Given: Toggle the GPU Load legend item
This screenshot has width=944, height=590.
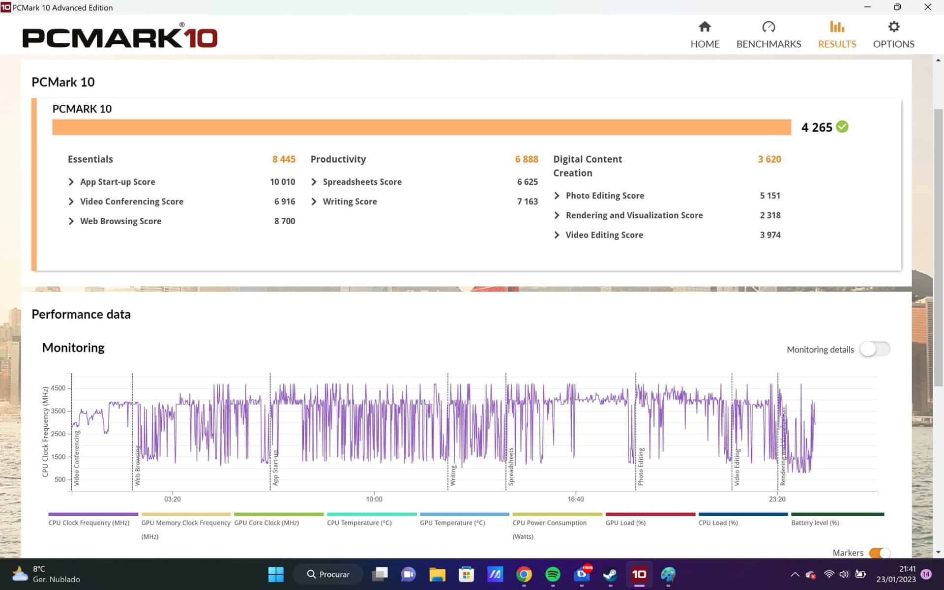Looking at the screenshot, I should tap(625, 523).
